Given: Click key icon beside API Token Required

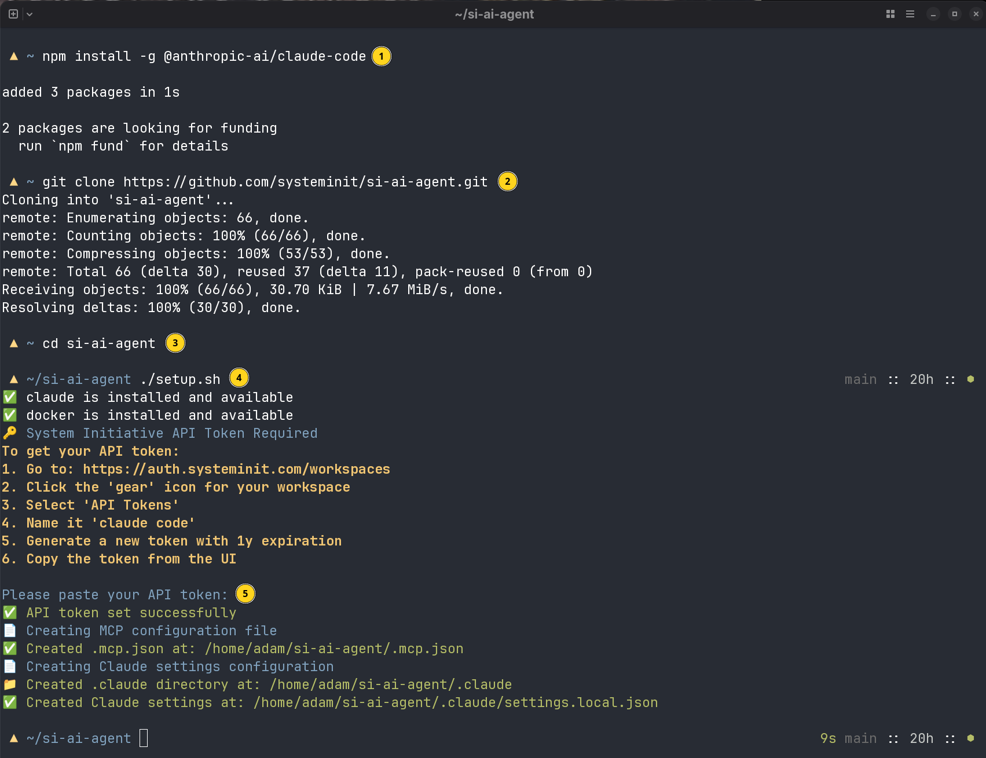Looking at the screenshot, I should click(10, 433).
